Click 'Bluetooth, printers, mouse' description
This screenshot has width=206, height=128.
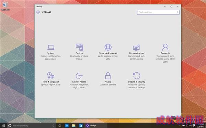pyautogui.click(x=79, y=57)
